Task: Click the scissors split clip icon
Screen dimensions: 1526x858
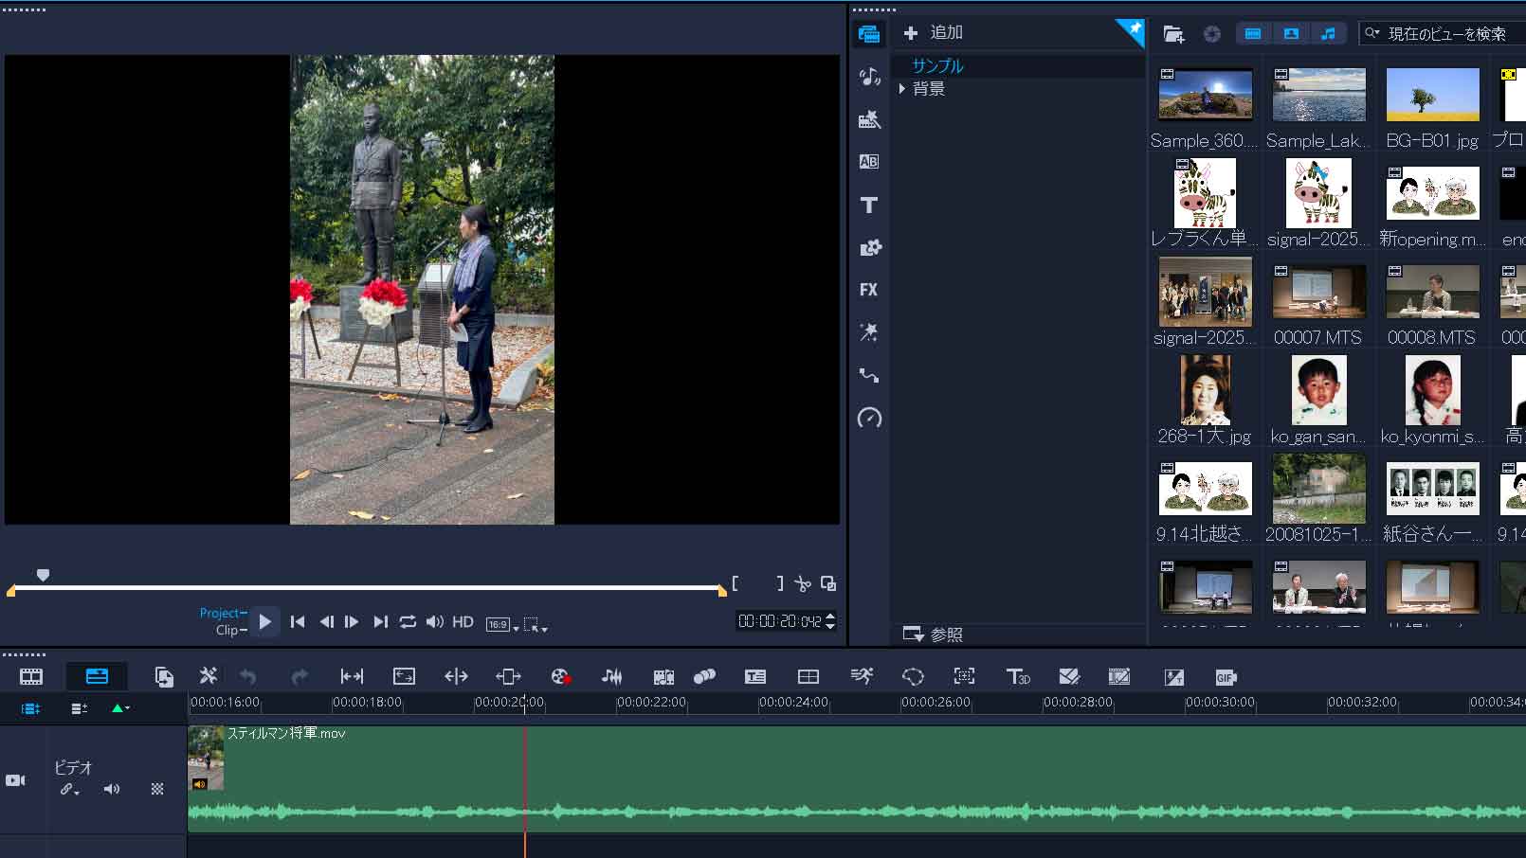Action: (803, 584)
